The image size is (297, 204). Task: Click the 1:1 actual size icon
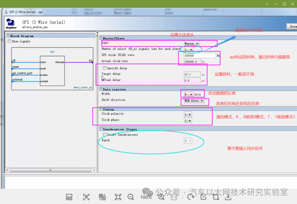pos(174,197)
